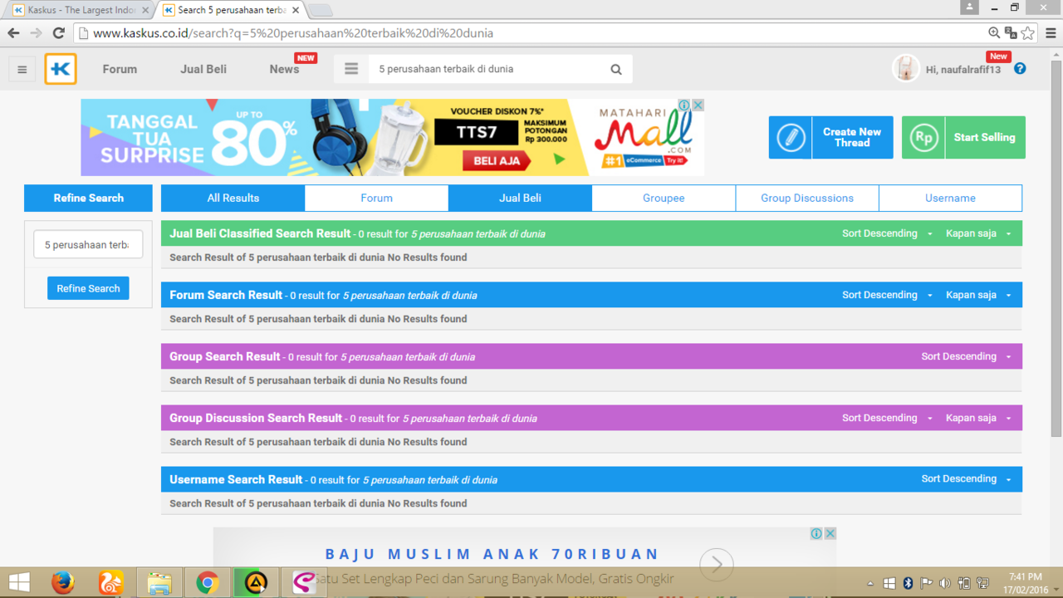Open Group Search Result Sort Descending dropdown
Screen dimensions: 1063x598
(967, 356)
